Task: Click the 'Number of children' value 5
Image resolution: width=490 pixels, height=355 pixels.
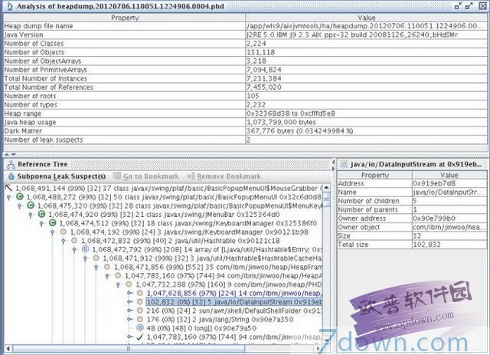Action: [x=415, y=201]
